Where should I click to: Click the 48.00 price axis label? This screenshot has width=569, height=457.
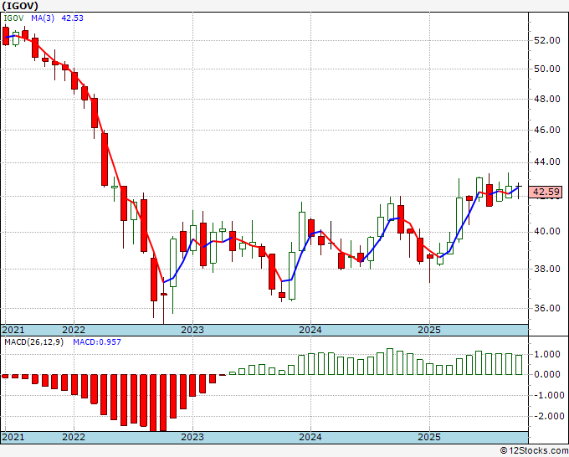point(547,99)
